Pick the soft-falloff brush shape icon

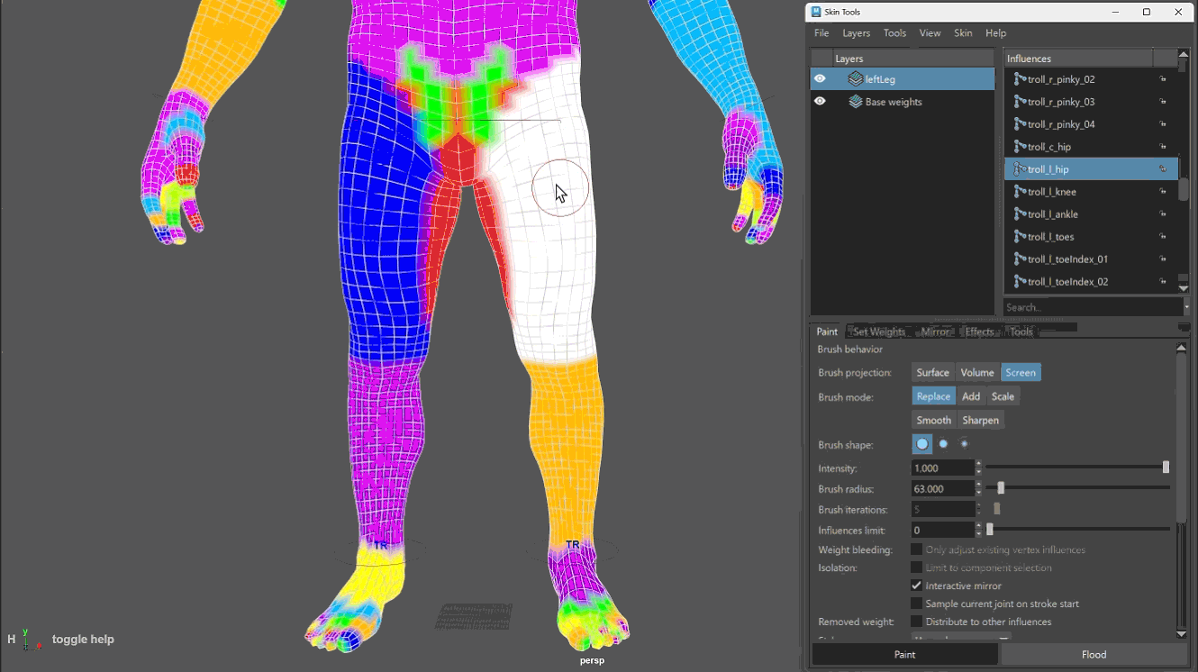point(964,444)
